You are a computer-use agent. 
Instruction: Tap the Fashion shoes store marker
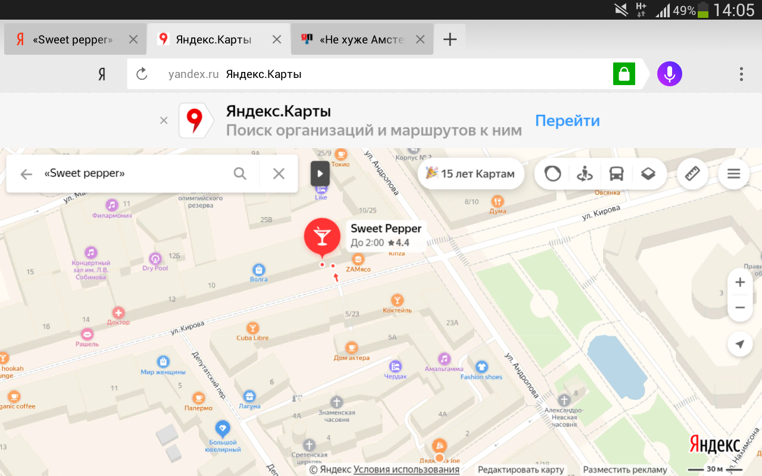click(x=482, y=367)
